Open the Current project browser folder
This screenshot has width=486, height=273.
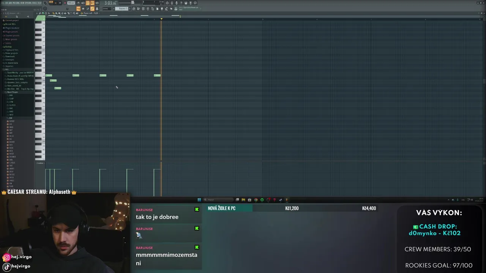(x=11, y=20)
